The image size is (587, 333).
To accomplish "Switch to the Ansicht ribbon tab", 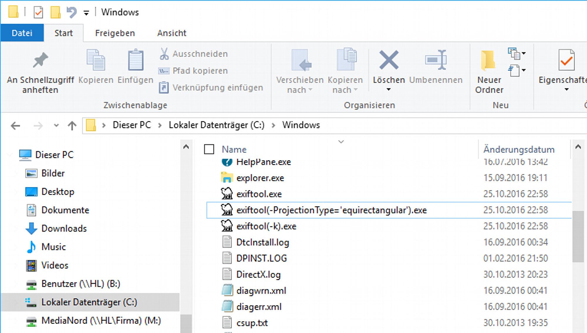I will [172, 33].
